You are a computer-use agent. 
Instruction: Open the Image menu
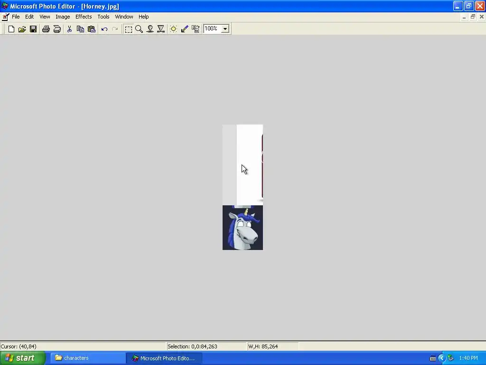[x=63, y=17]
